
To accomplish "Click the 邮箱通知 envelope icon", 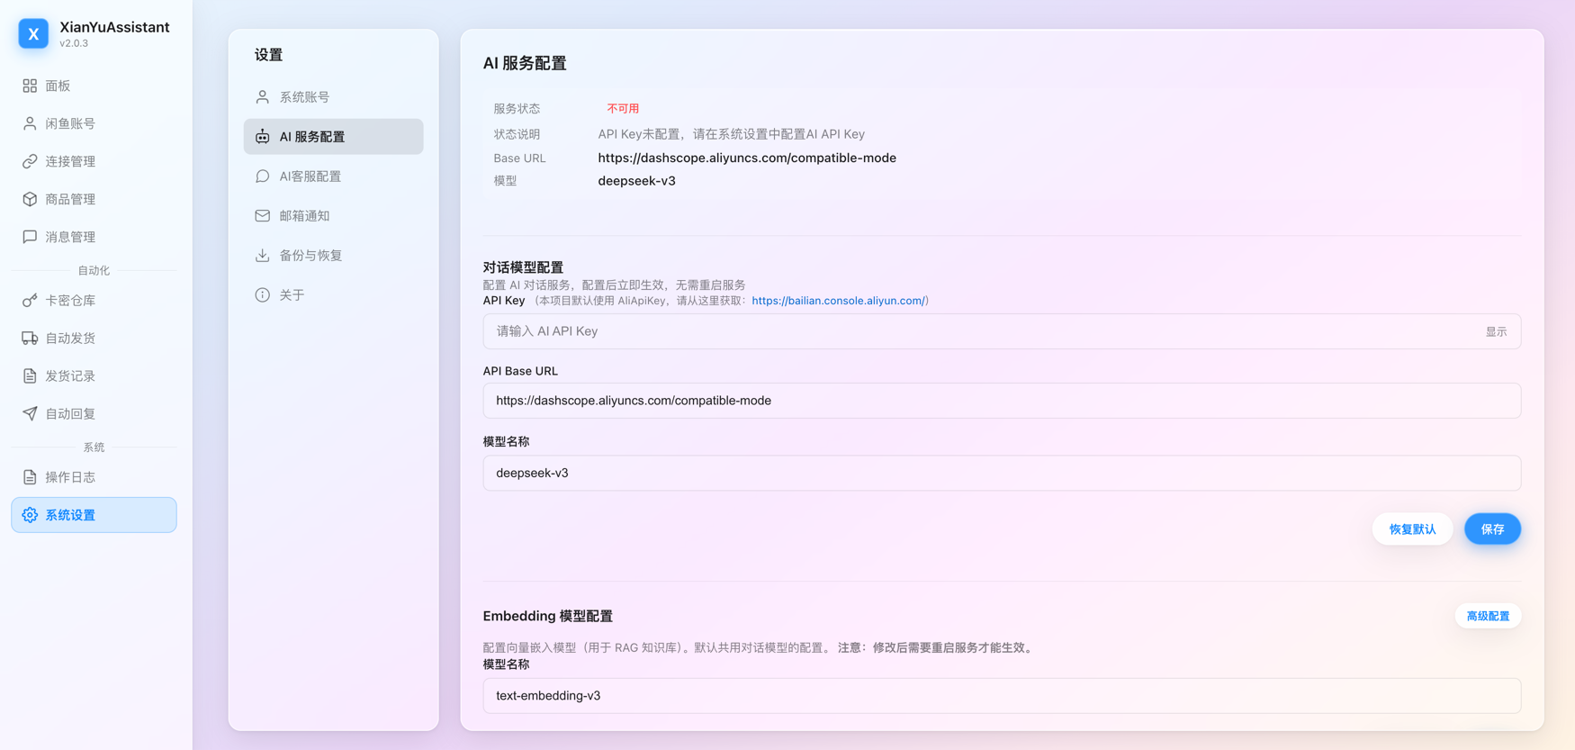I will click(262, 215).
